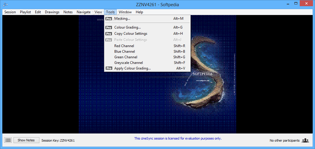315x149 pixels.
Task: Maximize the cineSync window
Action: tap(296, 4)
